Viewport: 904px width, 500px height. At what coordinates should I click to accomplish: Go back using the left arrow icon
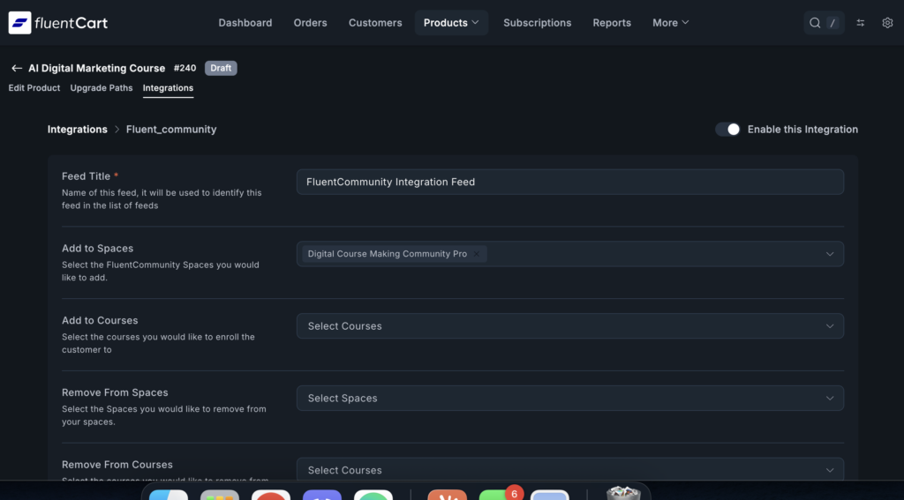(17, 68)
